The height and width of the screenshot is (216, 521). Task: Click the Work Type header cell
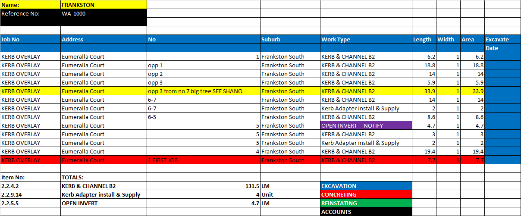[x=366, y=39]
